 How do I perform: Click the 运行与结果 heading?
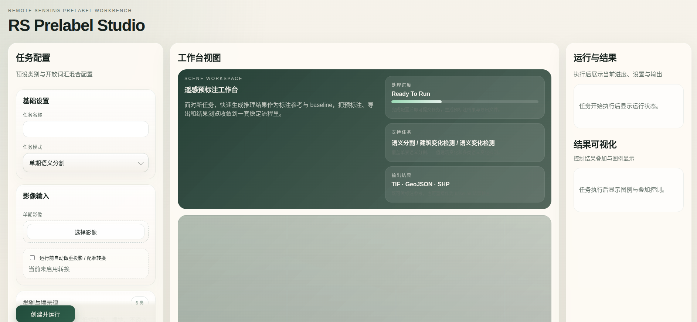coord(595,58)
